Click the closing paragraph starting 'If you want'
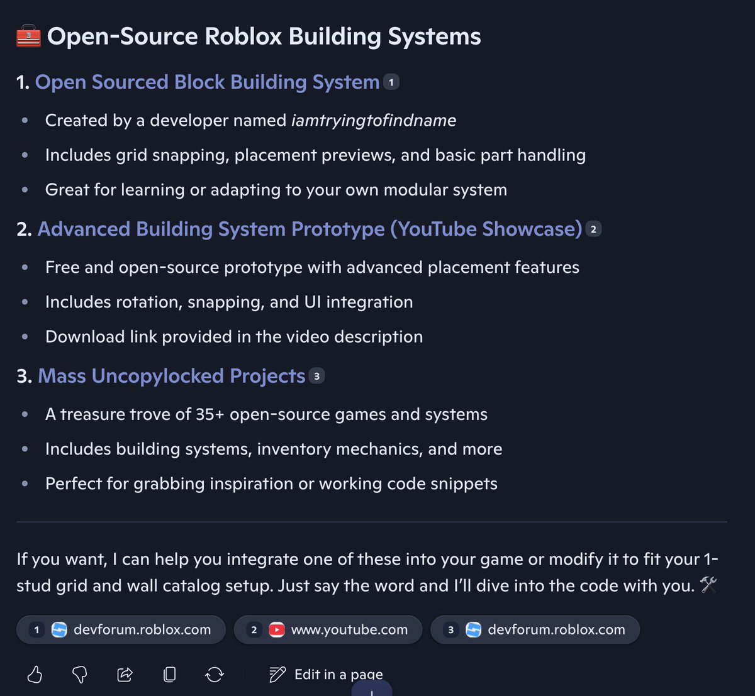 367,572
